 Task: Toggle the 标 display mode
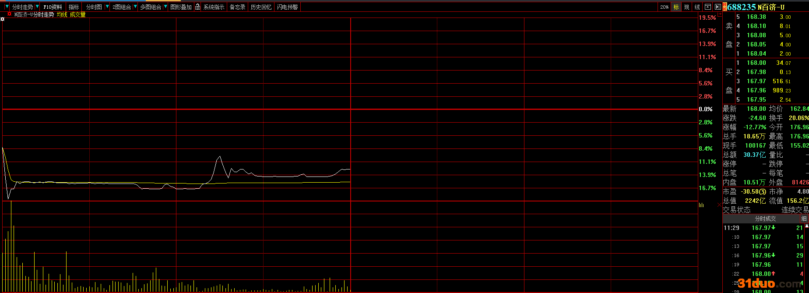pyautogui.click(x=676, y=7)
